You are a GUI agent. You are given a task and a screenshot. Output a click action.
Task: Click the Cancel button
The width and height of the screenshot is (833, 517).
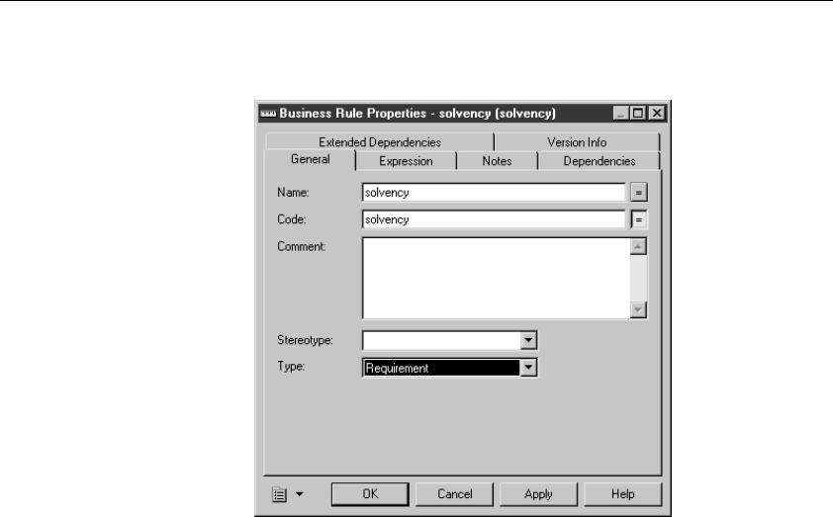coord(455,494)
